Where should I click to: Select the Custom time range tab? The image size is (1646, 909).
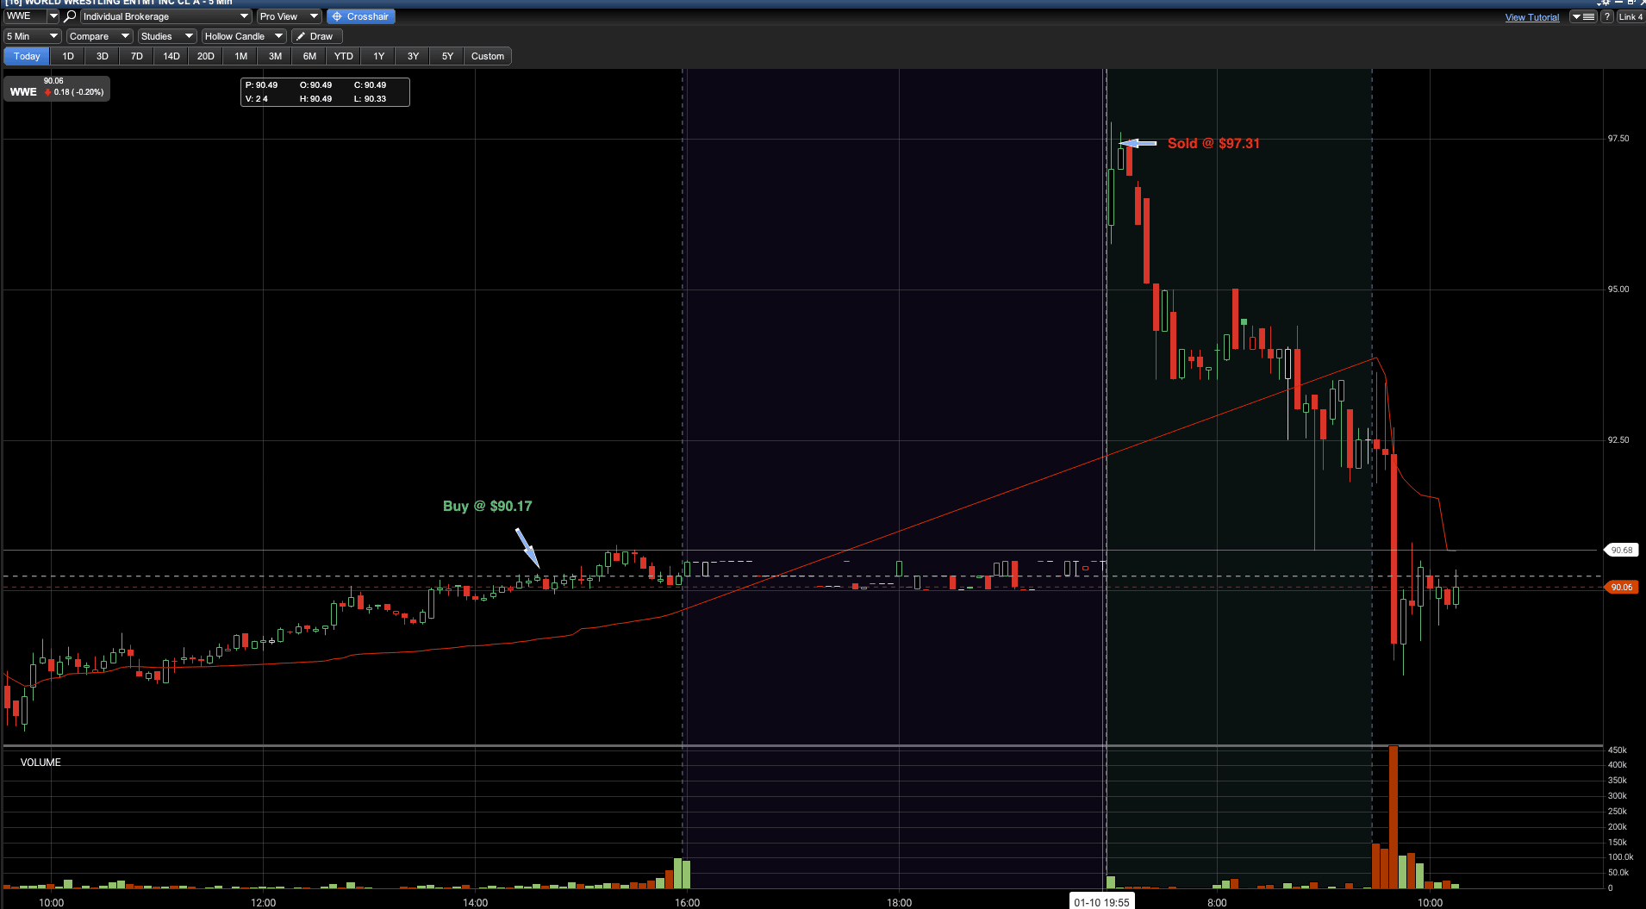[488, 56]
